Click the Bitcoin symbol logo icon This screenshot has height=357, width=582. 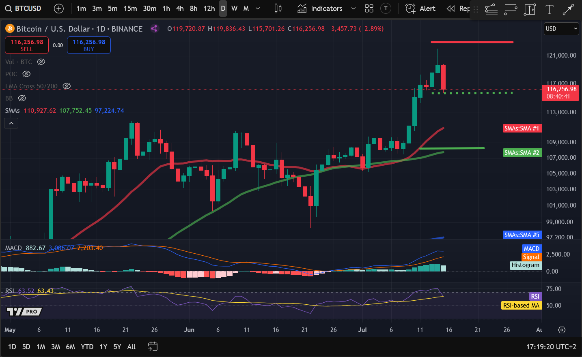(x=10, y=29)
